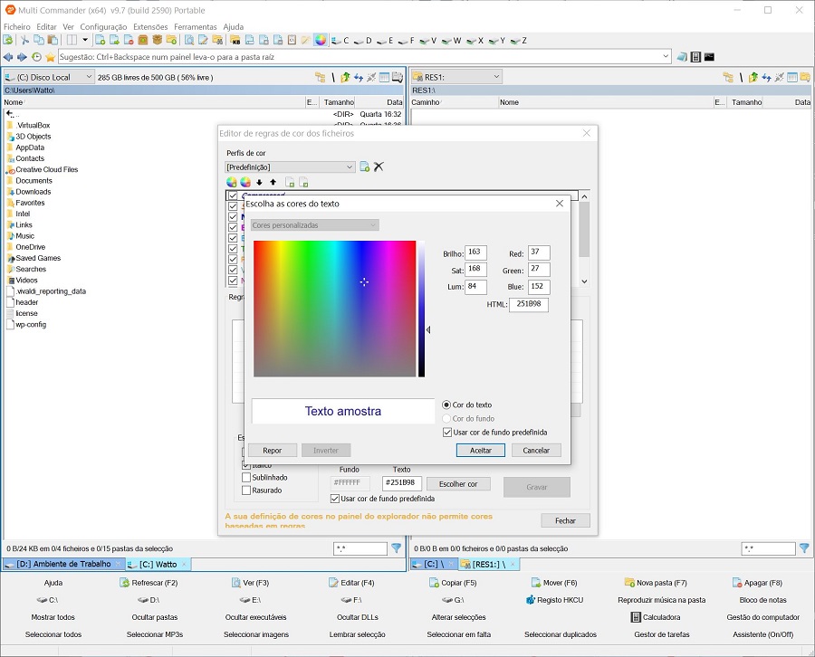Check the Rasurado checkbox

click(246, 490)
